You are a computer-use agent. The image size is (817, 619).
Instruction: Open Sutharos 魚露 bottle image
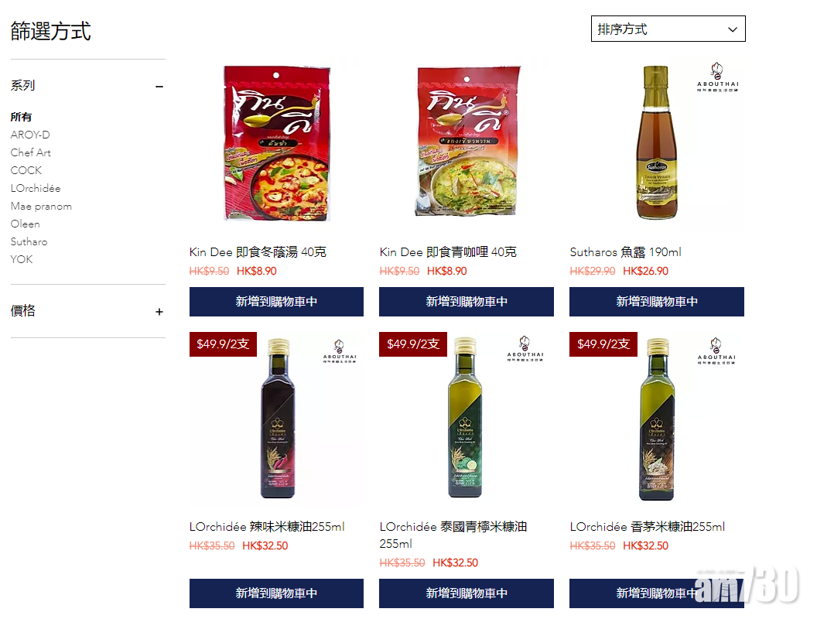click(x=657, y=143)
